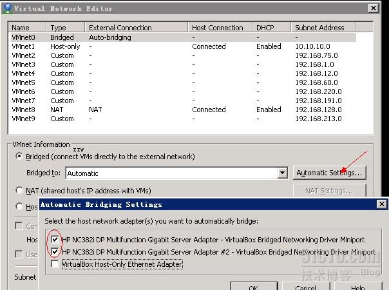Click the Type column header

coord(66,28)
